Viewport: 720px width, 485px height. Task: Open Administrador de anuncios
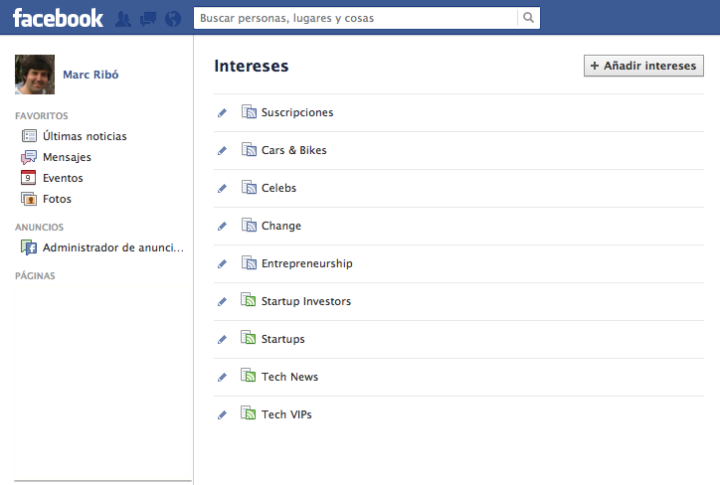click(113, 247)
